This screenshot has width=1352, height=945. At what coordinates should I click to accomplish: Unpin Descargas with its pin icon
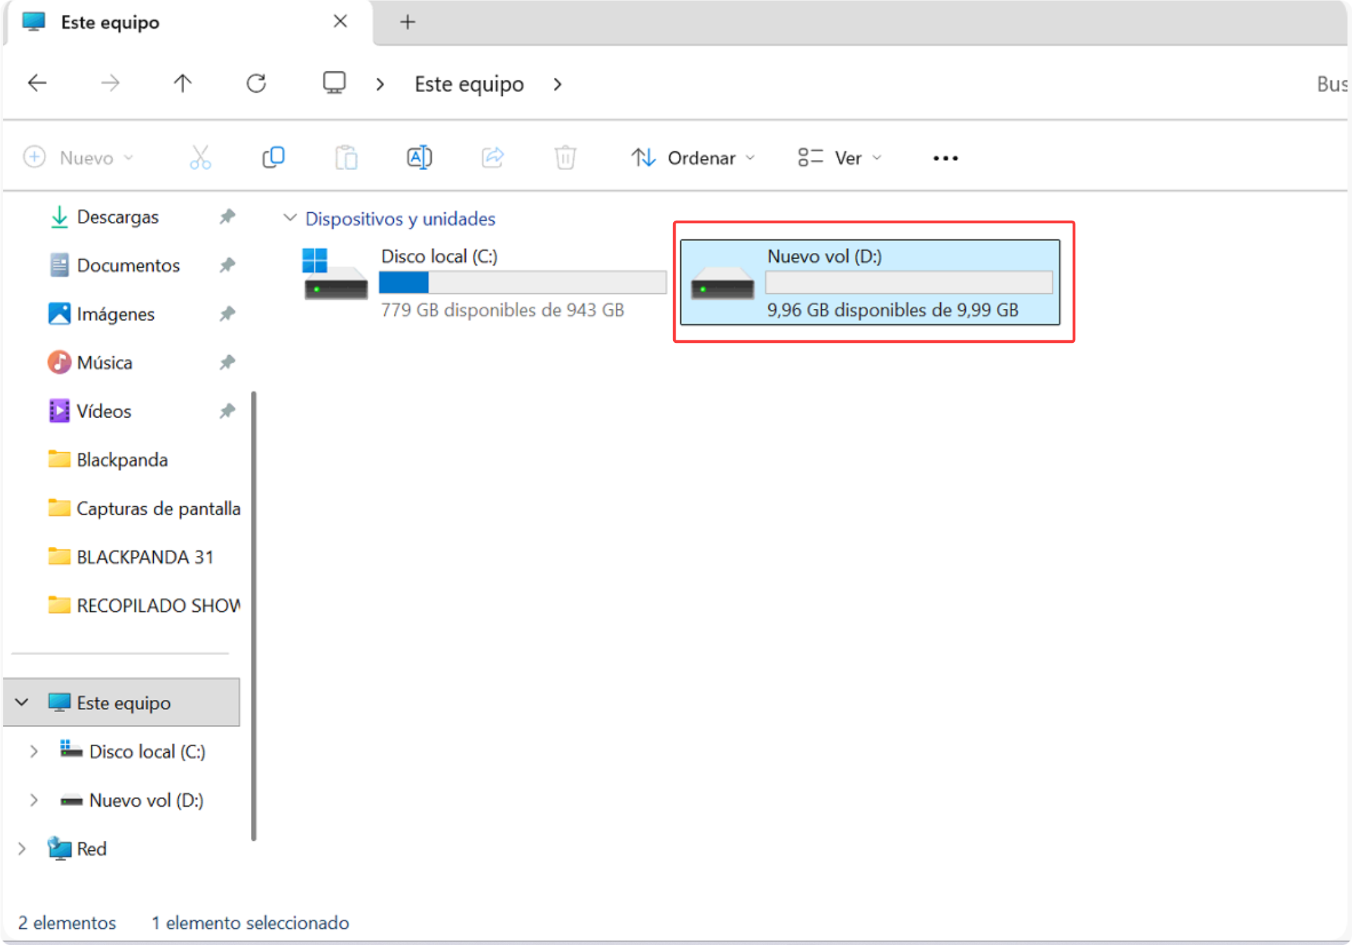click(x=227, y=217)
